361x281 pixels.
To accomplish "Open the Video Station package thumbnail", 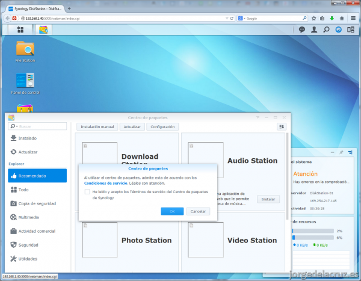I will (x=206, y=239).
